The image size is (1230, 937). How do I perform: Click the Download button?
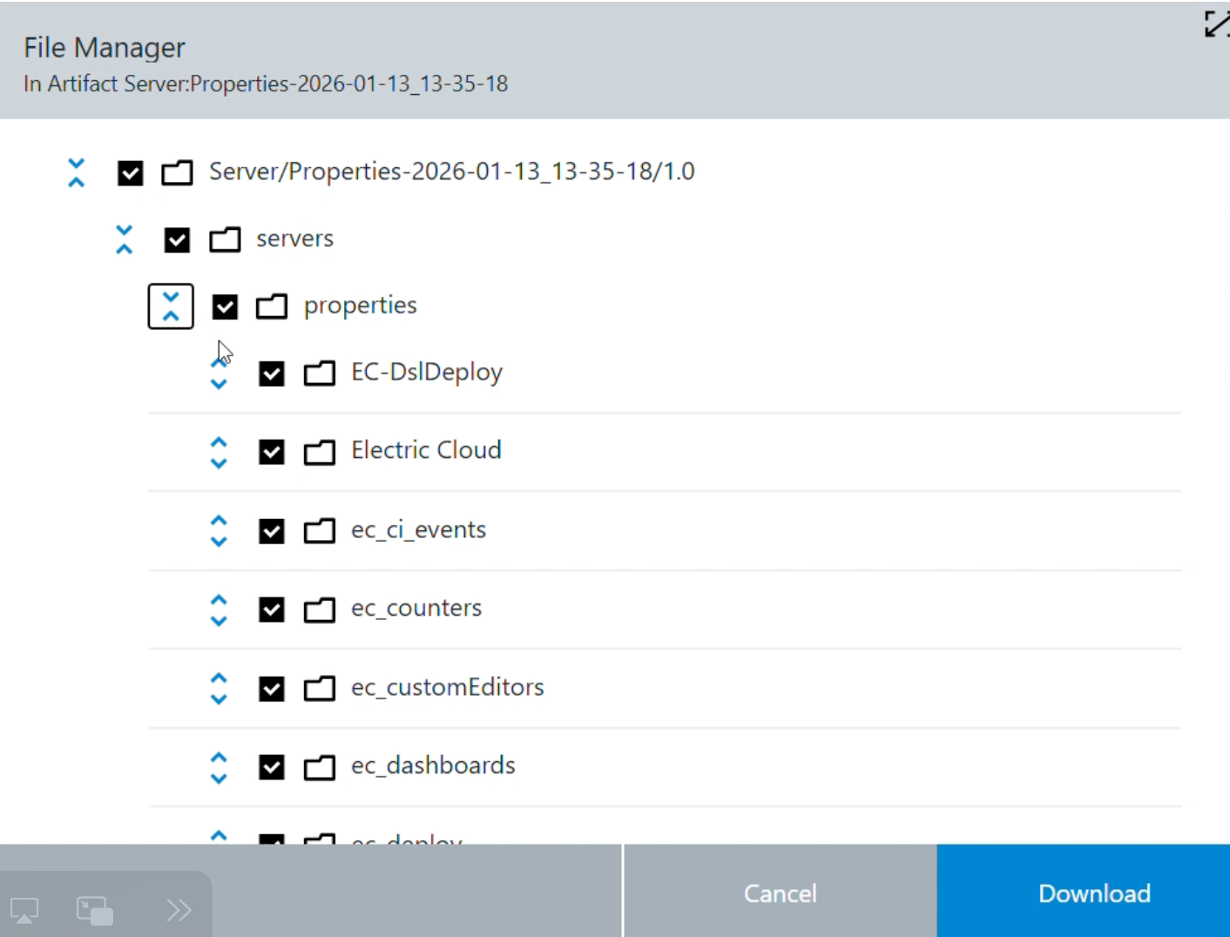click(1094, 893)
